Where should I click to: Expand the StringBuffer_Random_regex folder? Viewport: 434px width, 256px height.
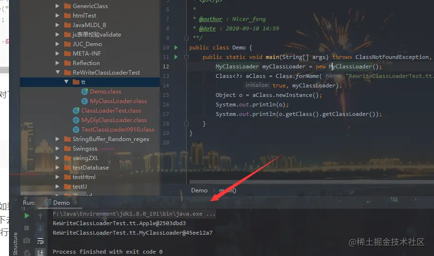click(58, 139)
